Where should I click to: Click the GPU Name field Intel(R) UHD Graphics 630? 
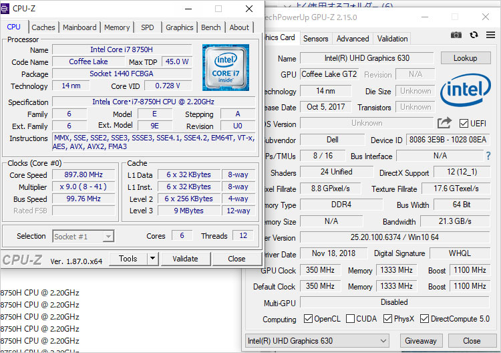(x=367, y=58)
